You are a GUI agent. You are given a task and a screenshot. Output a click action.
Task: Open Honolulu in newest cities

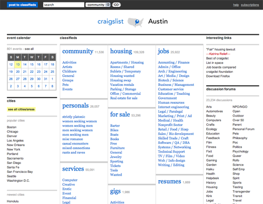[13, 201]
